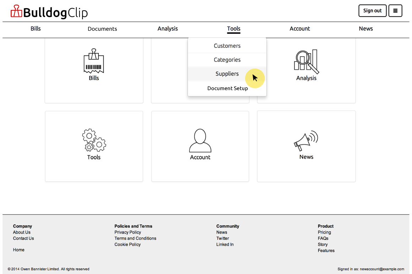View Pricing in the footer
The width and height of the screenshot is (412, 274).
324,232
